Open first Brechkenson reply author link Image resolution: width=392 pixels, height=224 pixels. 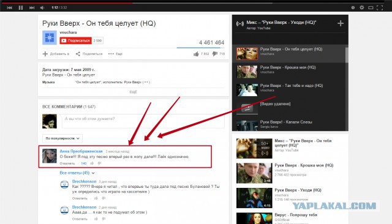point(85,181)
